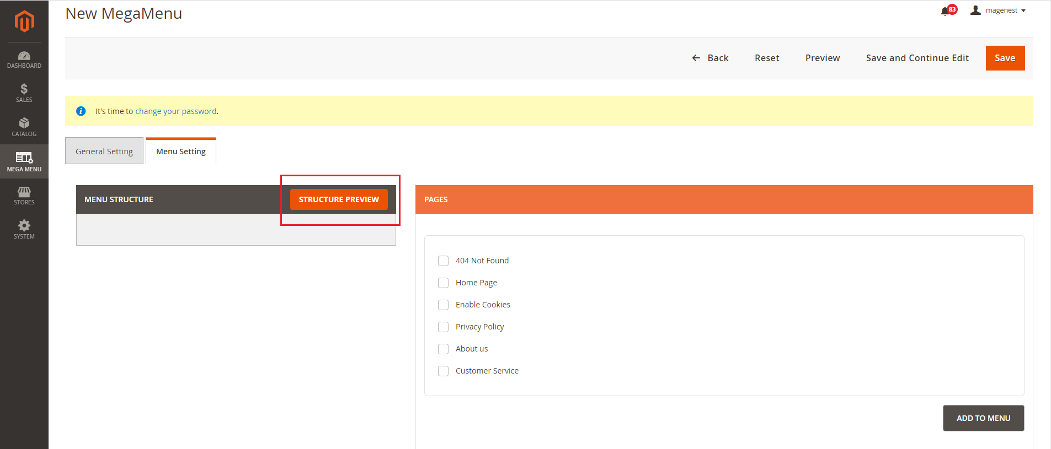Click the change your password link
The image size is (1051, 449).
click(176, 111)
